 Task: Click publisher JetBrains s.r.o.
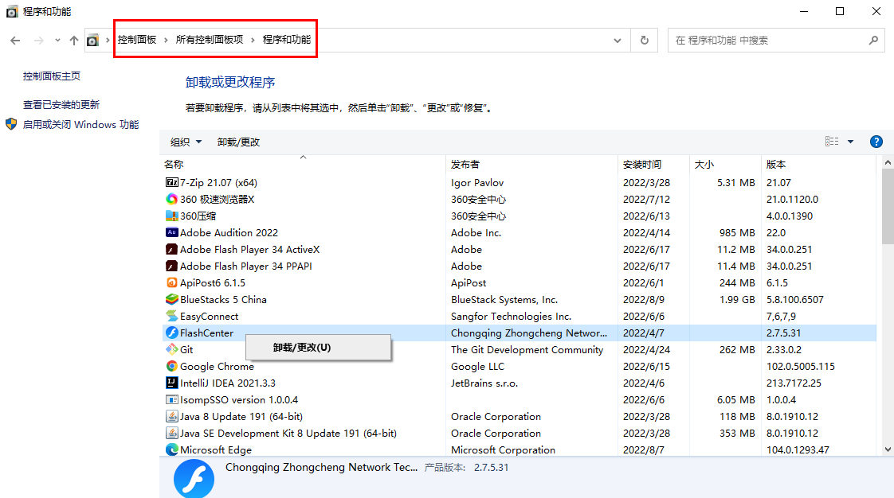pos(484,383)
